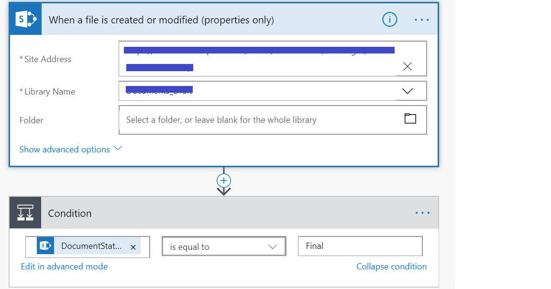The height and width of the screenshot is (289, 551).
Task: Open the 'is equal to' operator dropdown
Action: click(x=273, y=246)
